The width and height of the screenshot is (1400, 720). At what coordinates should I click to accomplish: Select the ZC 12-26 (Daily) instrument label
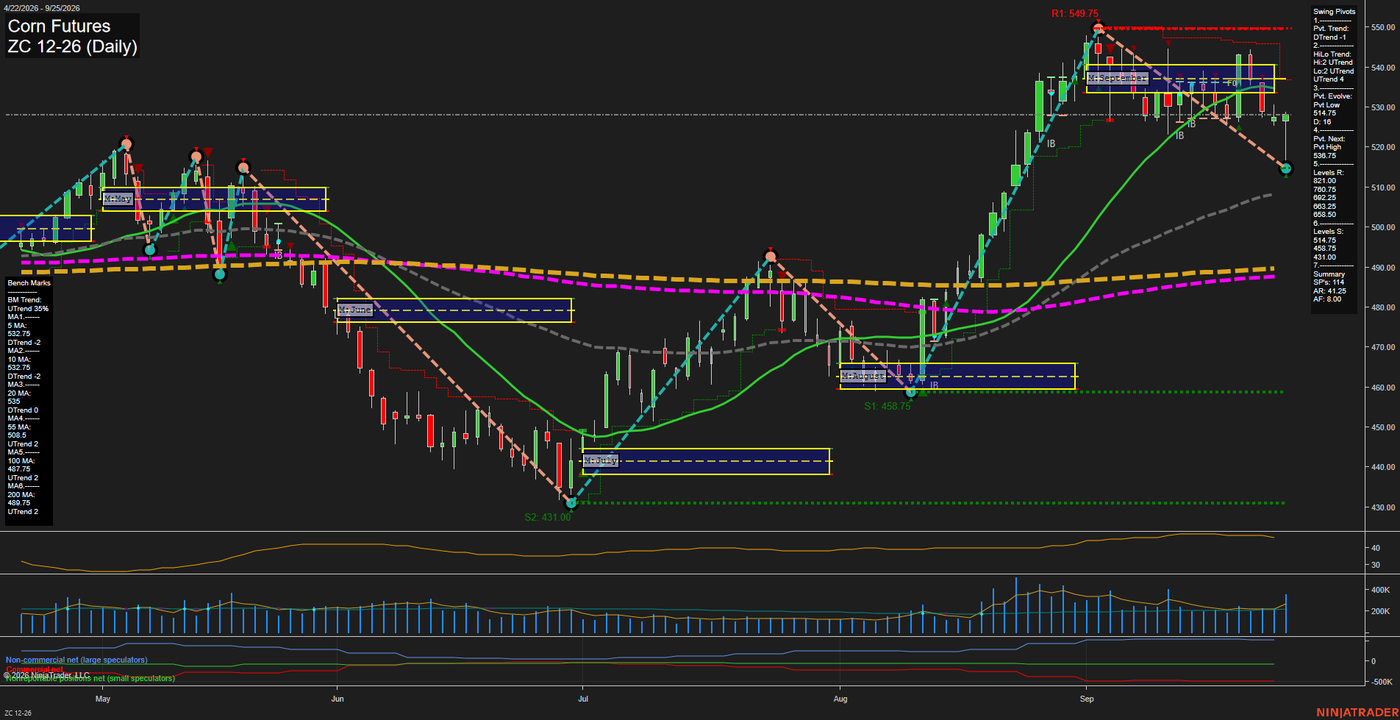point(72,47)
